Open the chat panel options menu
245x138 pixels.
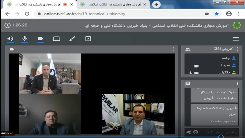pyautogui.click(x=237, y=84)
